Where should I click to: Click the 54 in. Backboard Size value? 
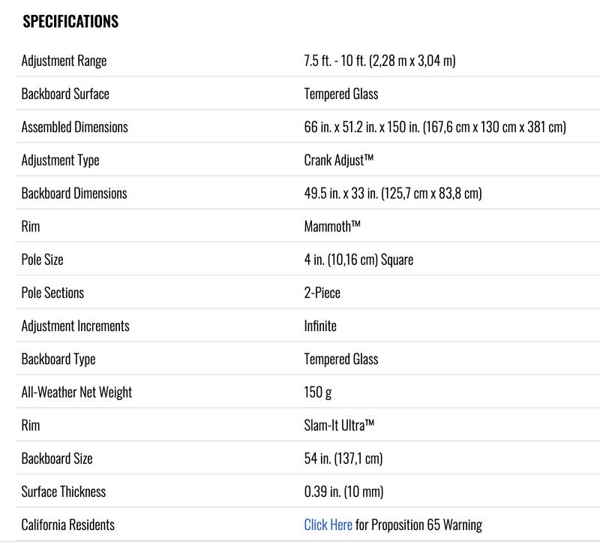(x=343, y=458)
